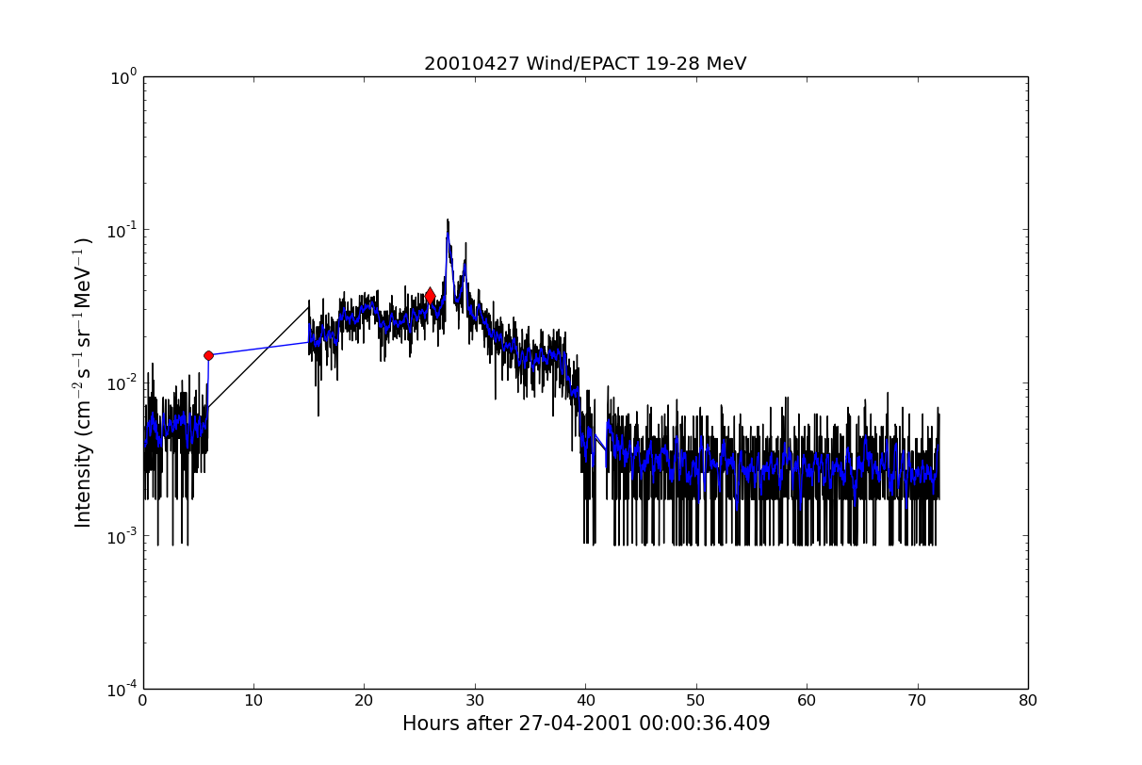Click the y-axis tick label 10⁻¹

tap(123, 231)
